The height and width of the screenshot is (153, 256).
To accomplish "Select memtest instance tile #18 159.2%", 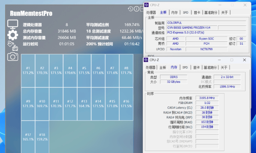I will click(42, 137).
